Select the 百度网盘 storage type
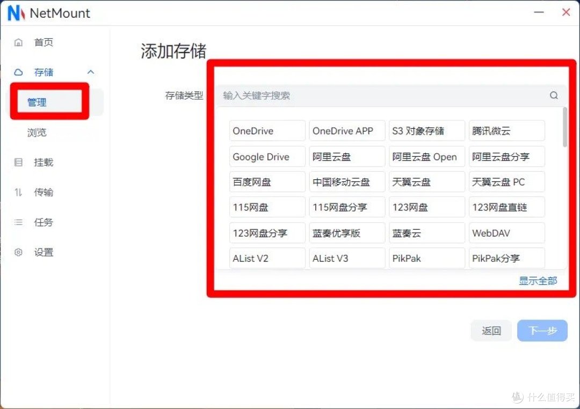Viewport: 580px width, 409px height. pyautogui.click(x=267, y=181)
